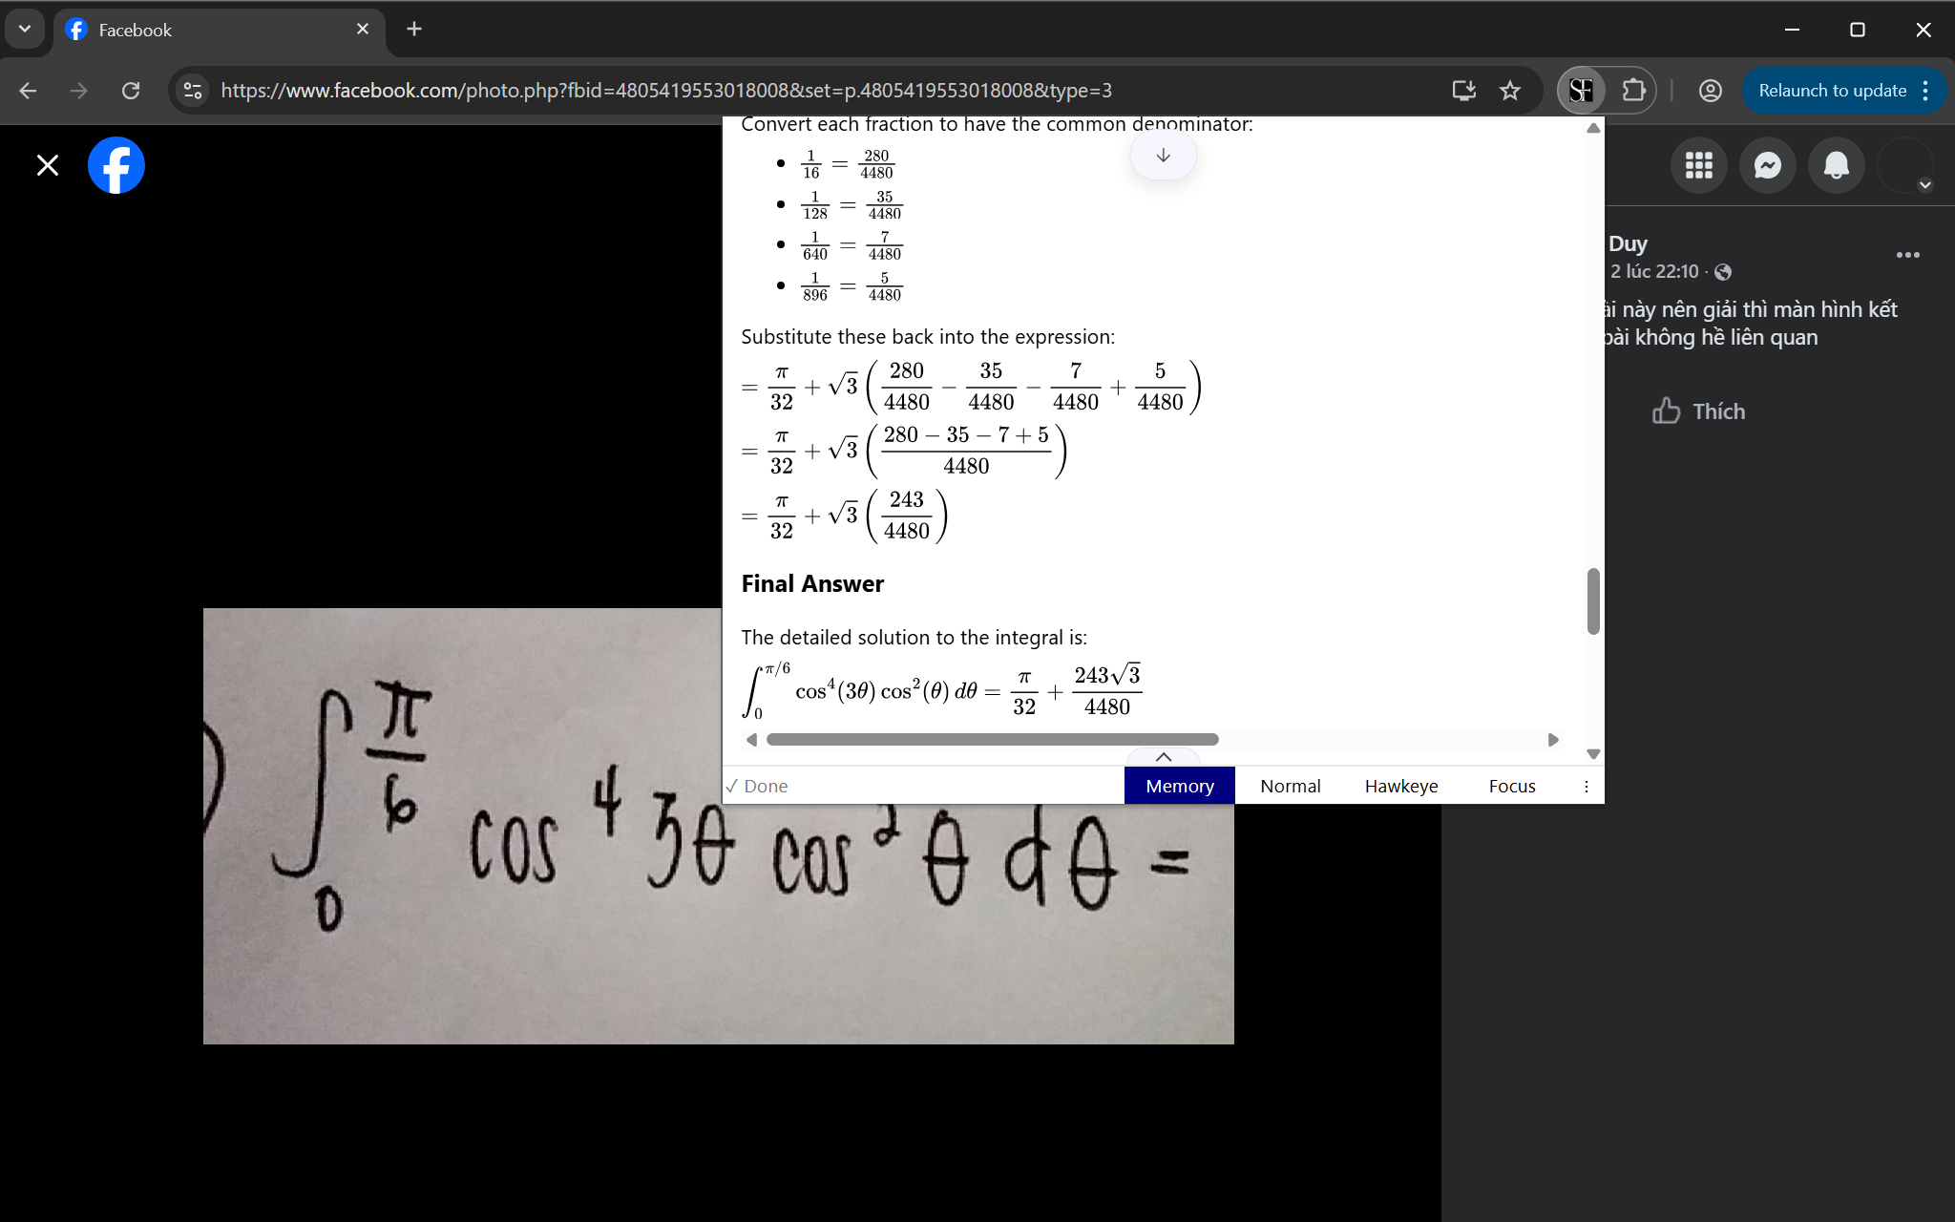Switch to Normal mode
The width and height of the screenshot is (1955, 1222).
coord(1290,786)
